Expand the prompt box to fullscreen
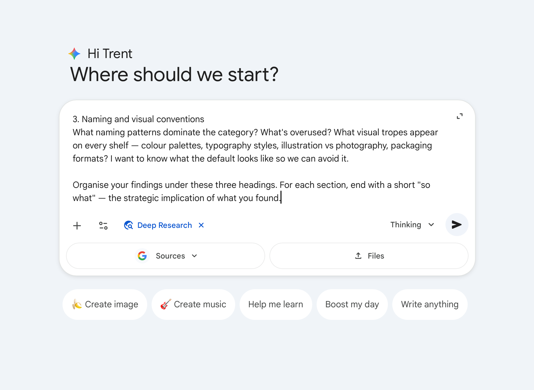Image resolution: width=534 pixels, height=390 pixels. click(460, 116)
